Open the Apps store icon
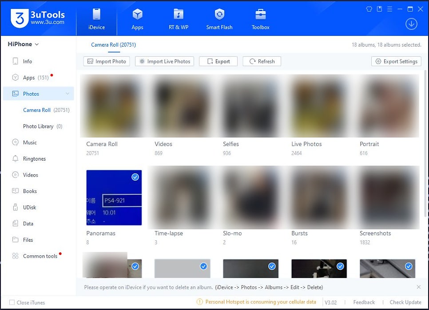This screenshot has height=310, width=429. tap(137, 19)
